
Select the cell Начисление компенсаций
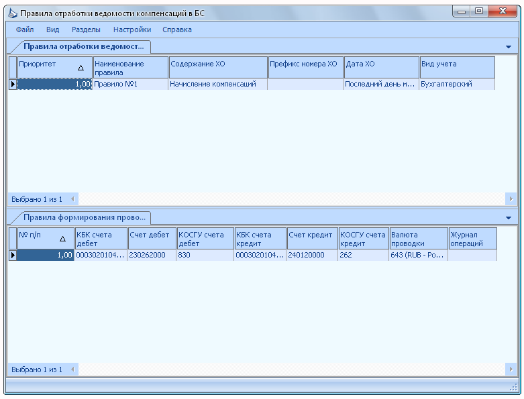[x=218, y=84]
